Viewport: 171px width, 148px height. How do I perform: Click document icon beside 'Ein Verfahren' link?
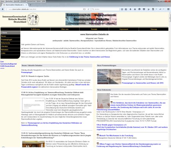112,102
